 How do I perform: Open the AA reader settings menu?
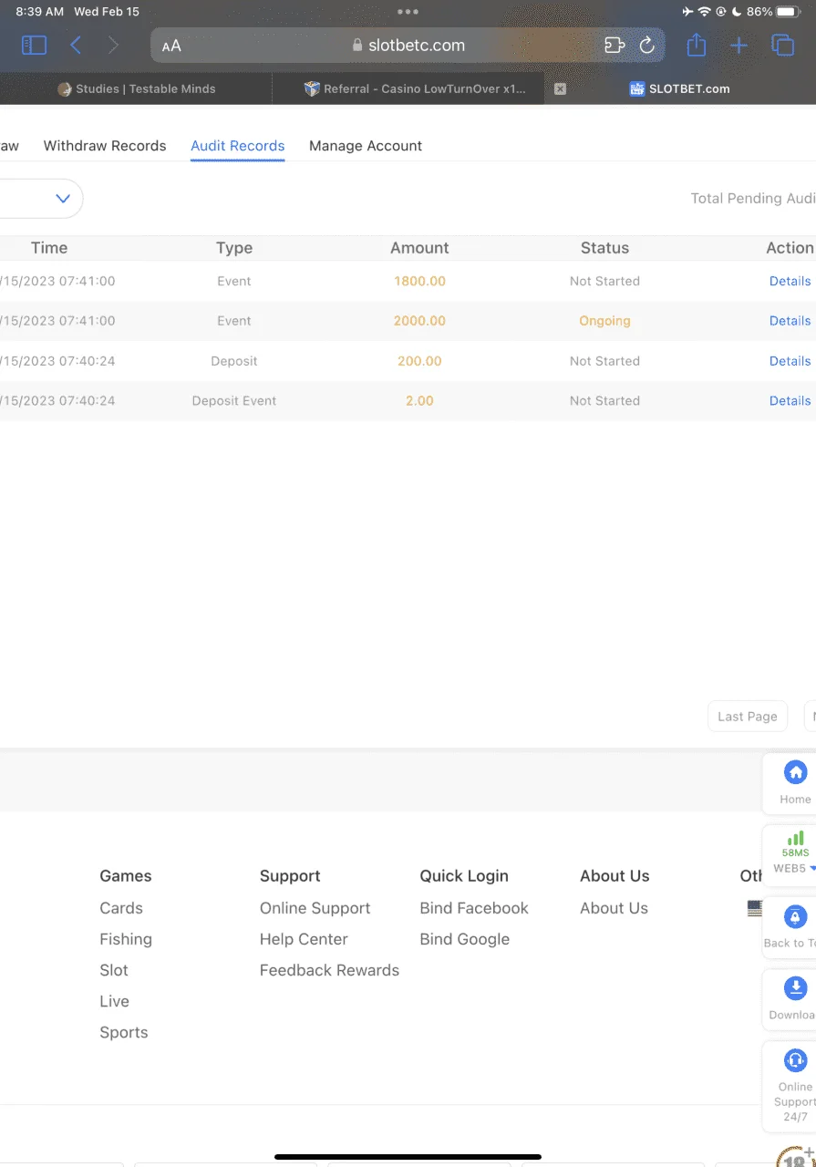click(x=171, y=46)
